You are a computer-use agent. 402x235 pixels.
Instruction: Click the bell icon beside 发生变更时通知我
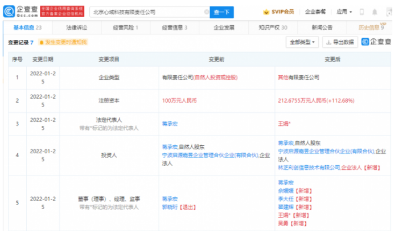click(x=41, y=42)
